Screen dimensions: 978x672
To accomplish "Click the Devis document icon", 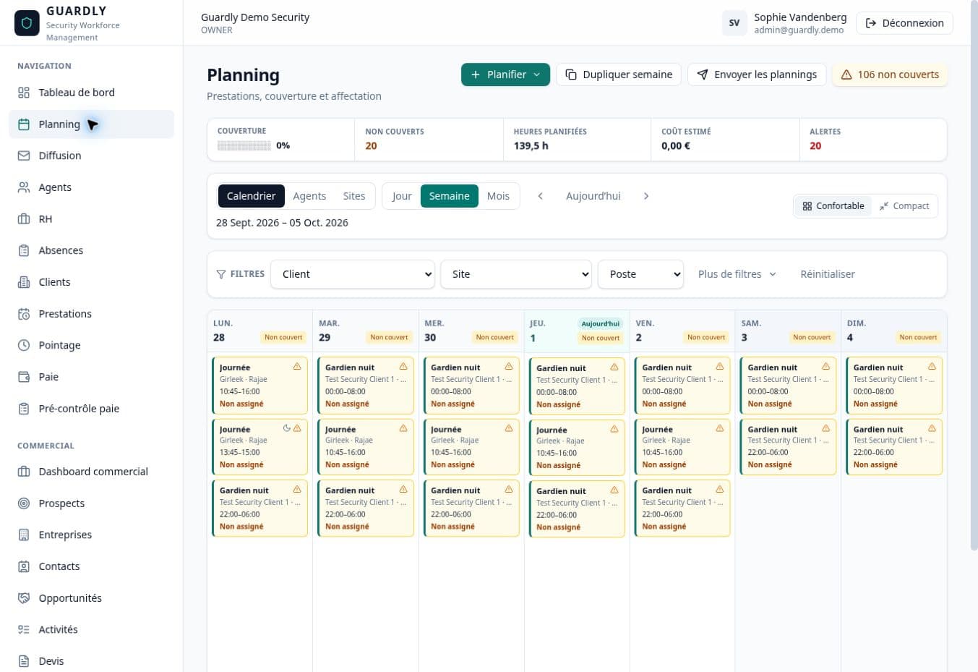I will (24, 661).
